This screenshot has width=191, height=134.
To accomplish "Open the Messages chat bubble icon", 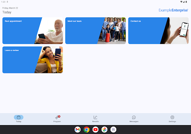I will pos(134,117).
